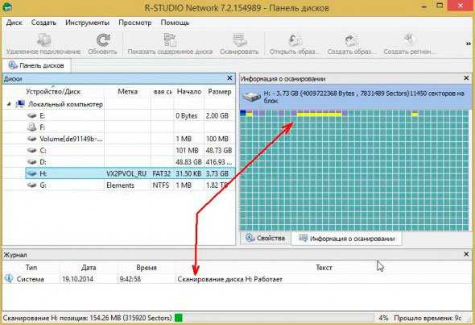475x325 pixels.
Task: Click the green scan progress bar indicator
Action: pyautogui.click(x=179, y=318)
